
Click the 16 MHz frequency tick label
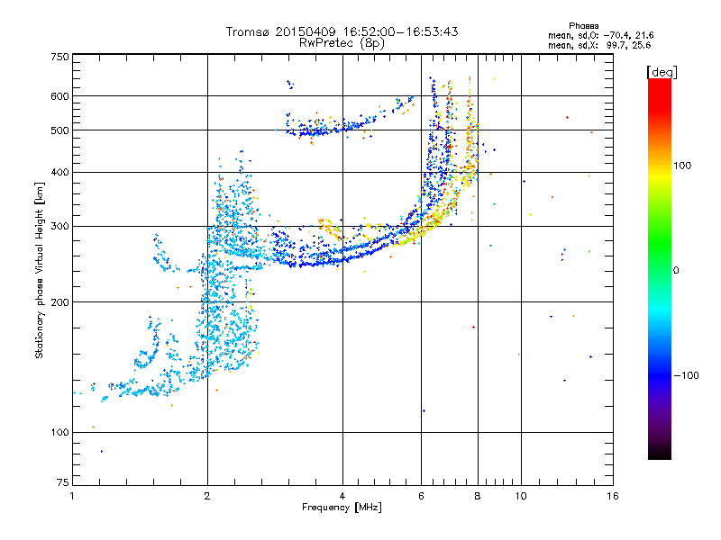tap(613, 496)
